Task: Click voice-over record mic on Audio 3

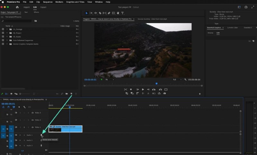Action: coord(41,145)
